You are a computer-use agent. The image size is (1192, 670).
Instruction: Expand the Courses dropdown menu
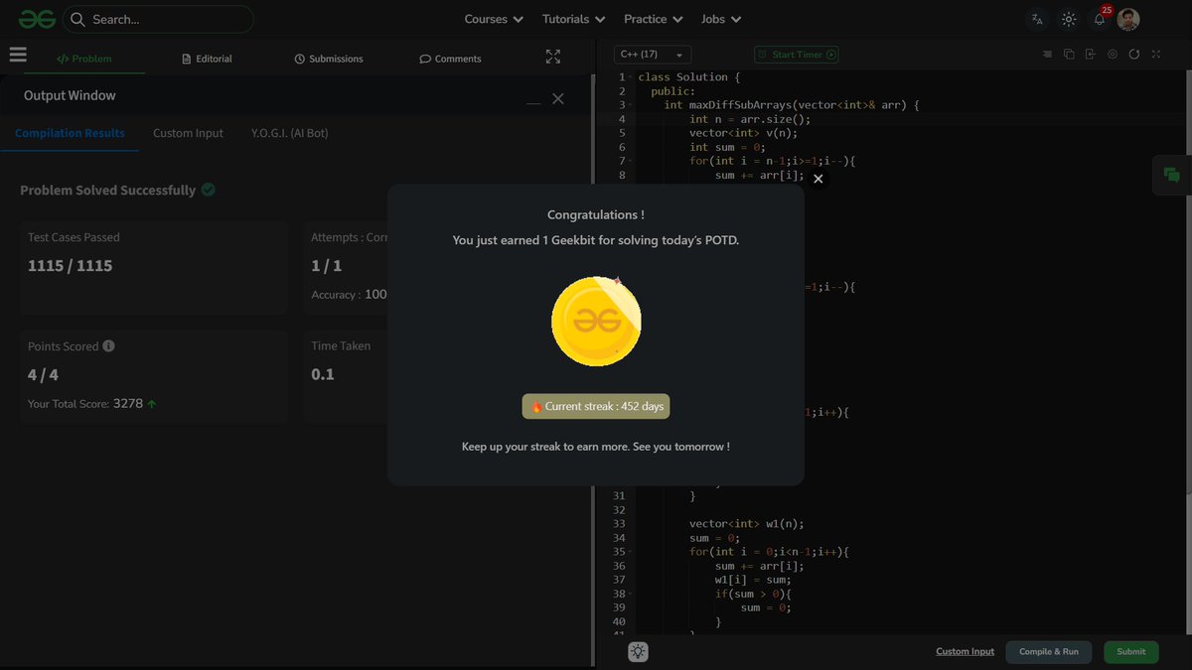click(494, 19)
